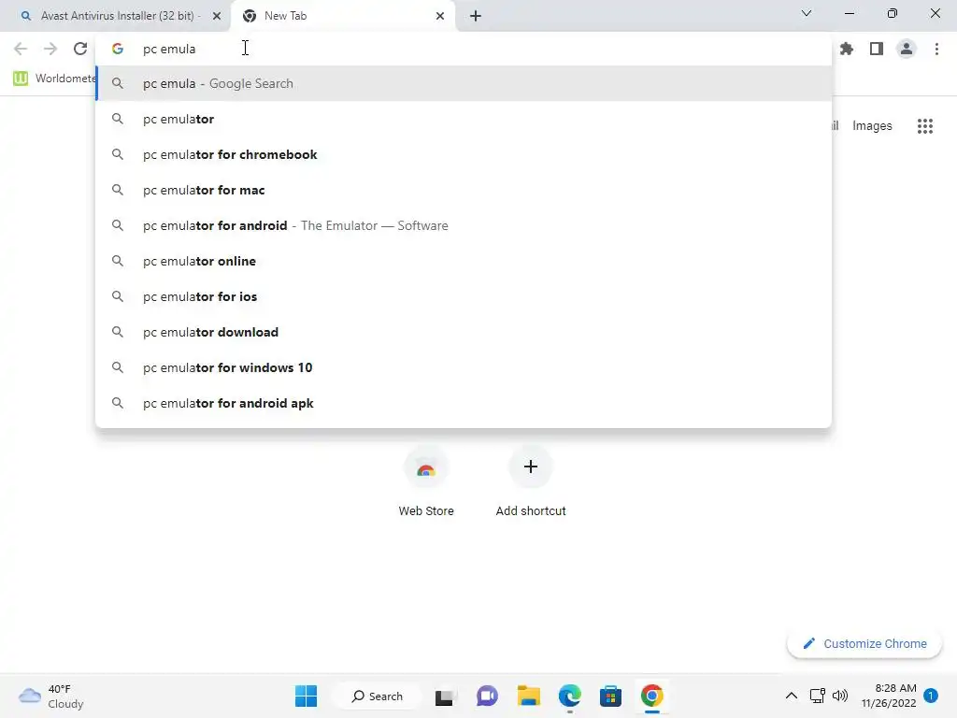Open the Extensions puzzle icon
Screen dimensions: 957x718
tap(847, 49)
